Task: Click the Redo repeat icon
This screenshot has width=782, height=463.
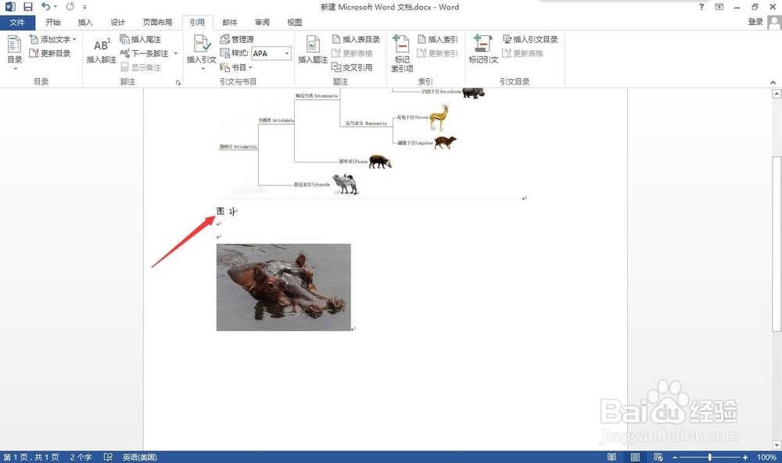Action: point(70,6)
